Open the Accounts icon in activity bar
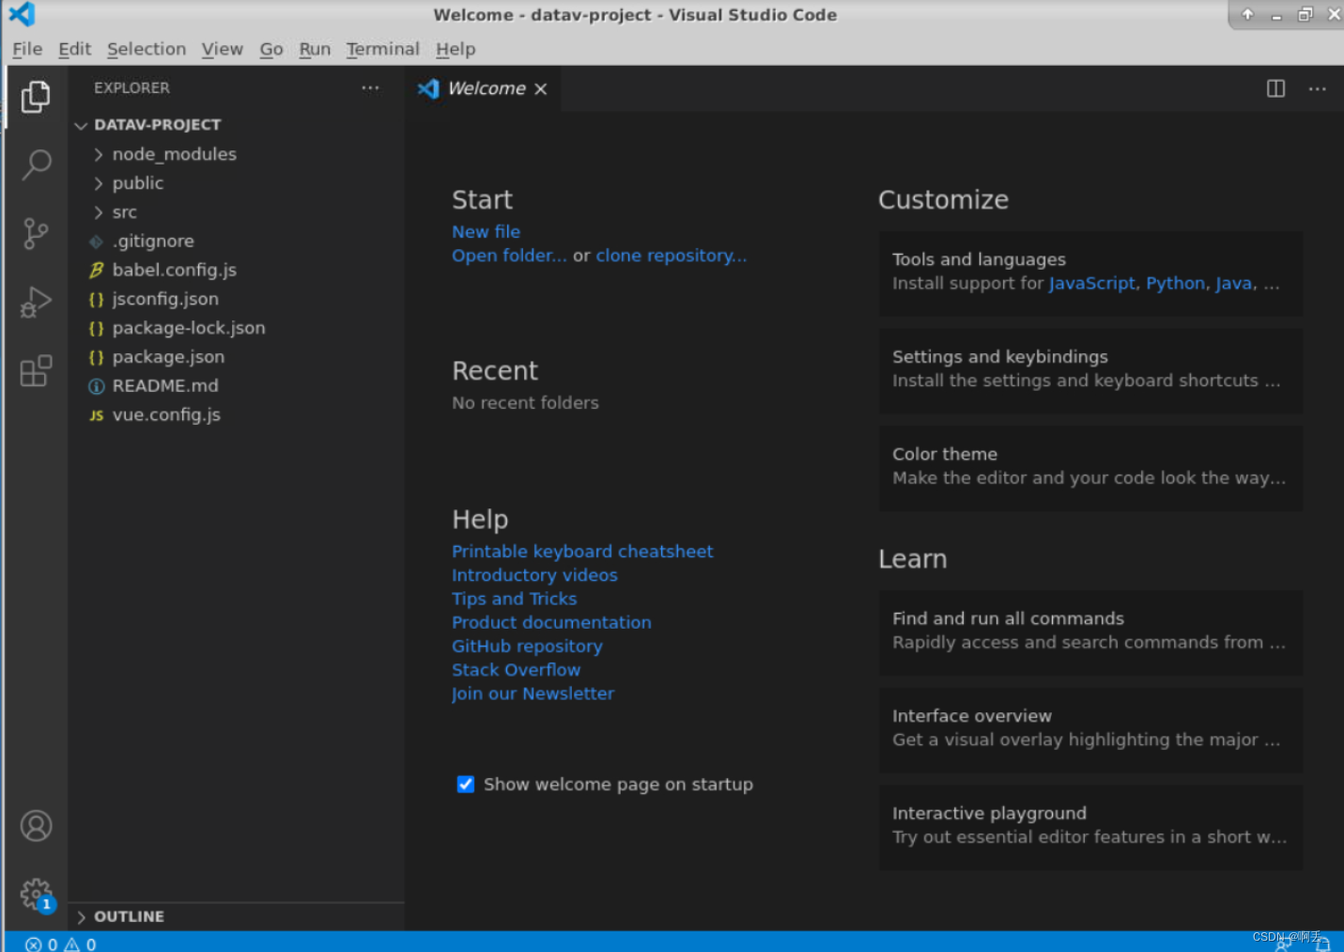The height and width of the screenshot is (952, 1344). 36,826
